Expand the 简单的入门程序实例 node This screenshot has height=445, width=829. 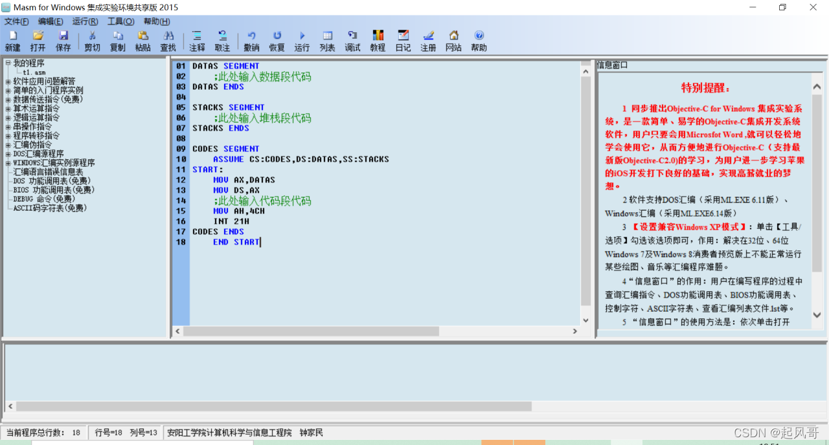pos(8,91)
